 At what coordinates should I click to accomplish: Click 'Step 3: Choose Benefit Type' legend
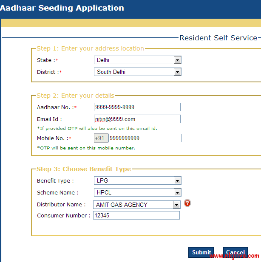(x=84, y=169)
